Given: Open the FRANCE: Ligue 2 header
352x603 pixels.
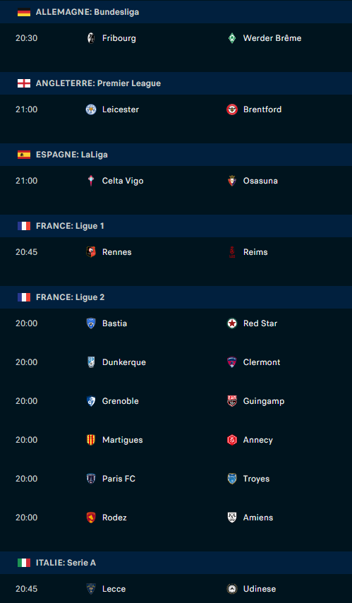Looking at the screenshot, I should (176, 297).
